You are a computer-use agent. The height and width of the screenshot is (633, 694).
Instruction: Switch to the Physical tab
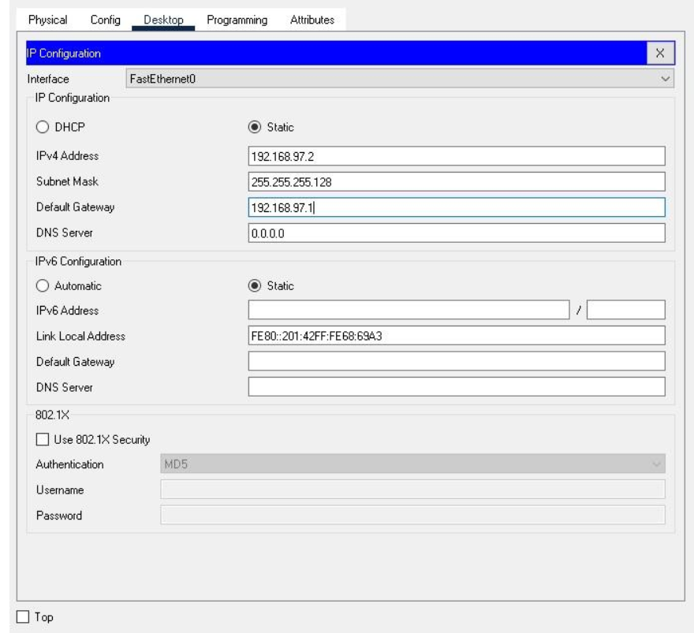(48, 20)
